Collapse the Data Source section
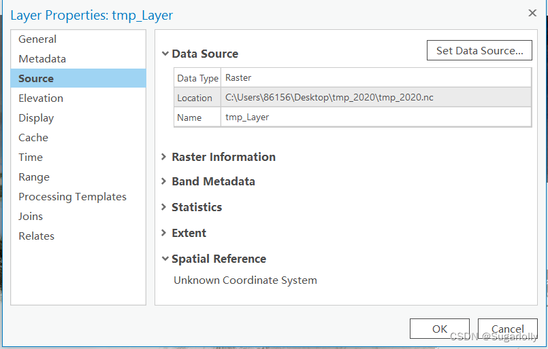548x349 pixels. [x=165, y=54]
